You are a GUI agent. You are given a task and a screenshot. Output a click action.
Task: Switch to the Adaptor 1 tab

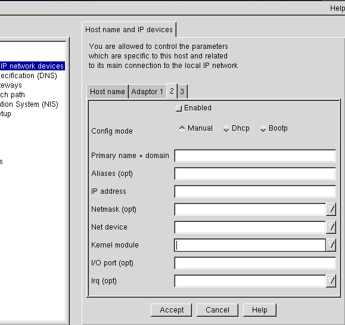coord(147,92)
